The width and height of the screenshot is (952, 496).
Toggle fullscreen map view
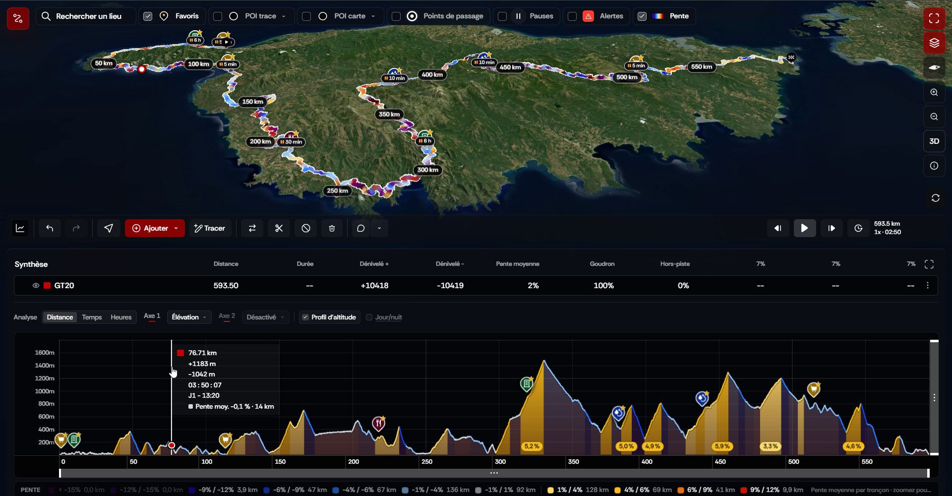click(x=934, y=18)
